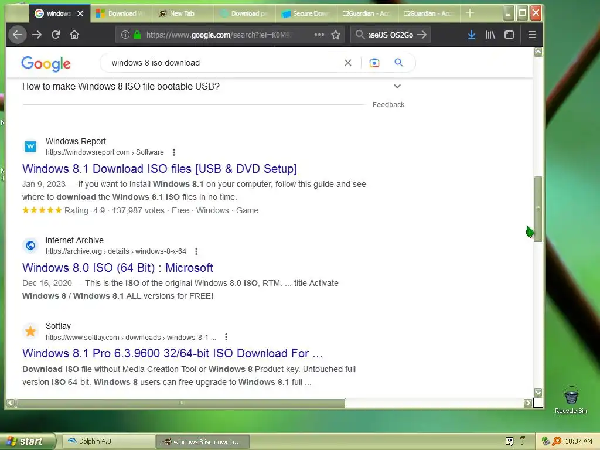
Task: Click the Windows Report site favicon
Action: (30, 146)
